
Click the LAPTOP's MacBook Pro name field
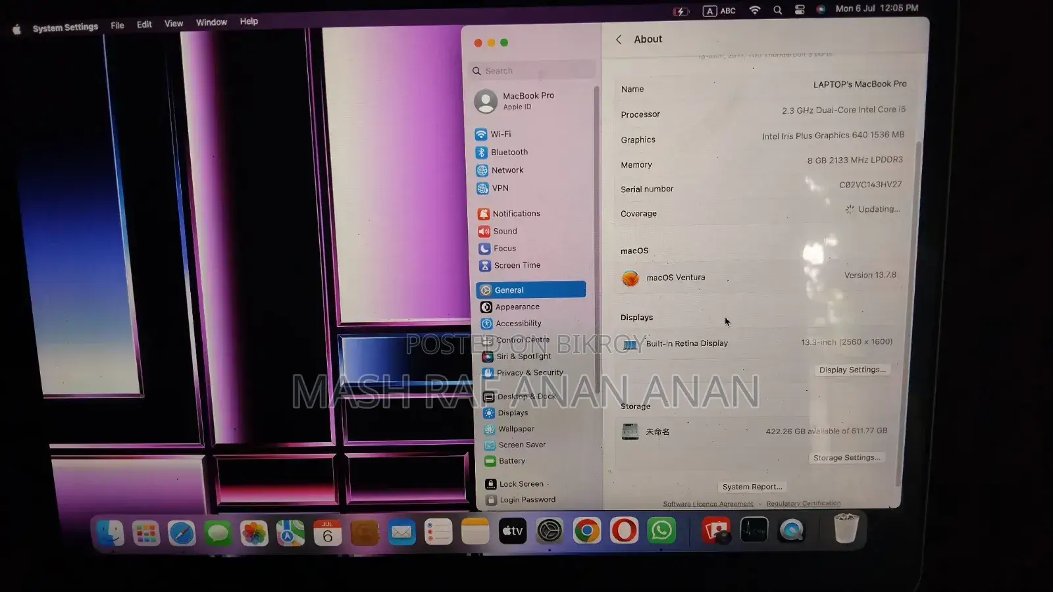[x=860, y=84]
